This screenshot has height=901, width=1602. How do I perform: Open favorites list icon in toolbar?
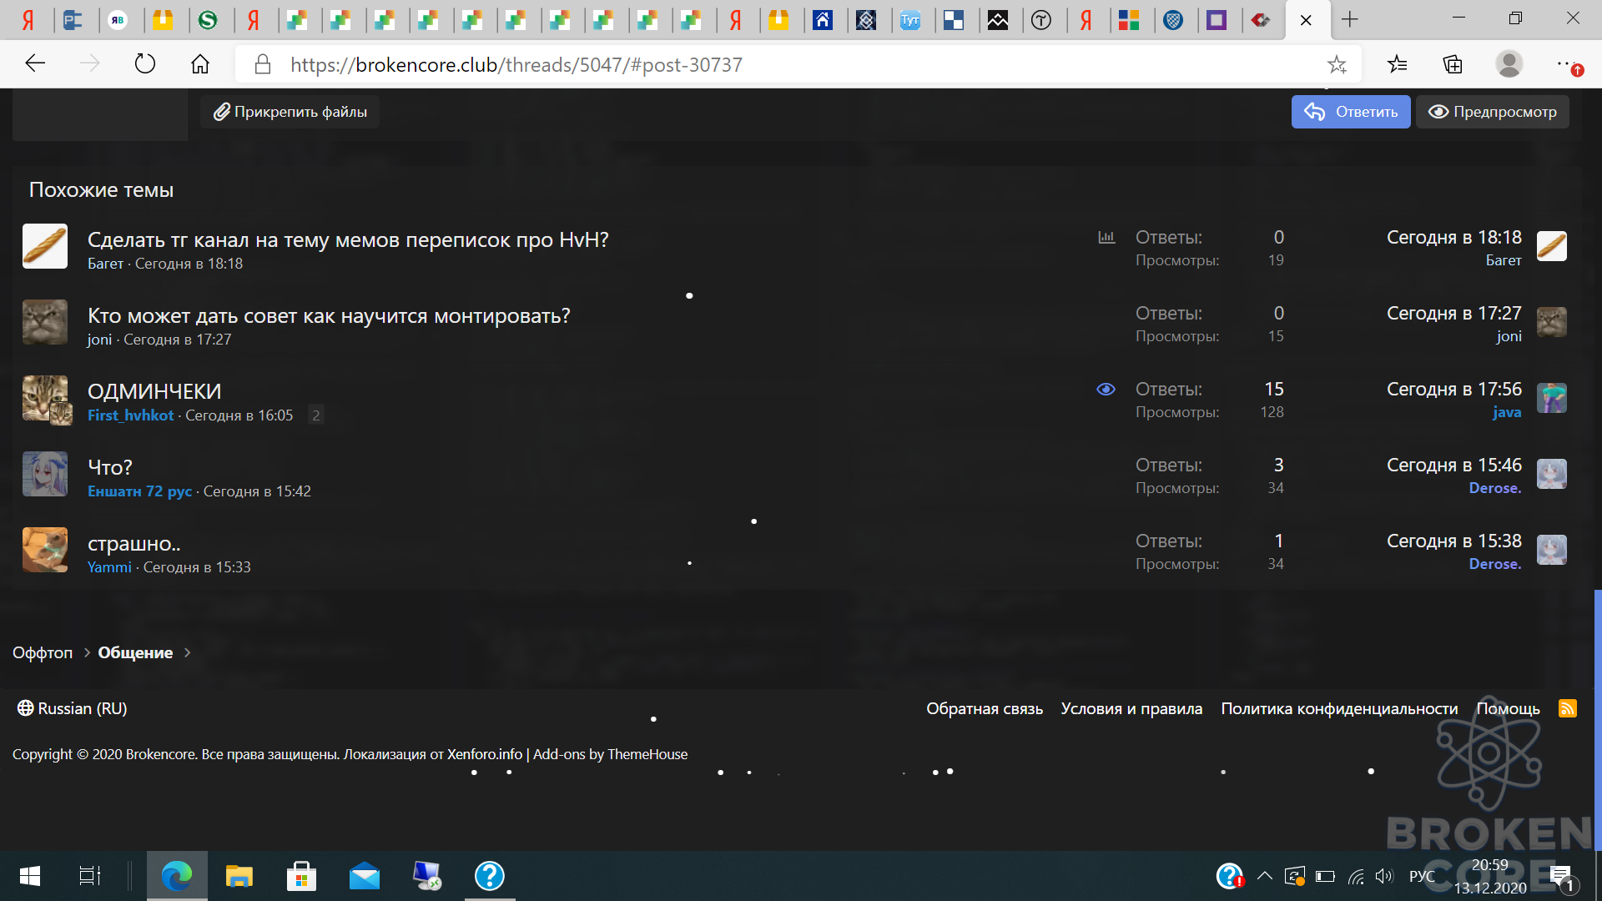[x=1397, y=64]
